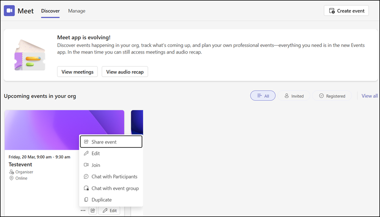Click the copy icon next to Duplicate
The height and width of the screenshot is (217, 380).
(86, 200)
